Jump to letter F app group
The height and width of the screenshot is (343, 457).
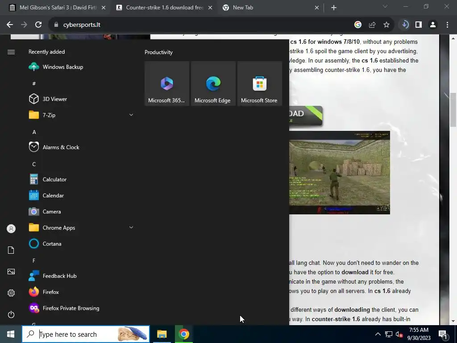[34, 260]
